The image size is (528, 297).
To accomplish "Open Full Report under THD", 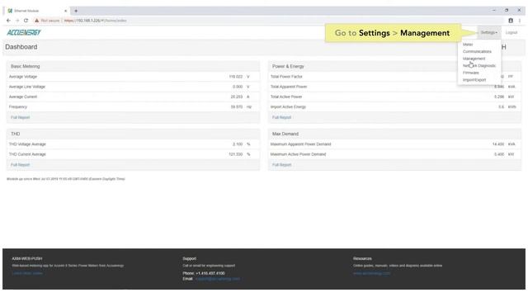I will (x=20, y=165).
